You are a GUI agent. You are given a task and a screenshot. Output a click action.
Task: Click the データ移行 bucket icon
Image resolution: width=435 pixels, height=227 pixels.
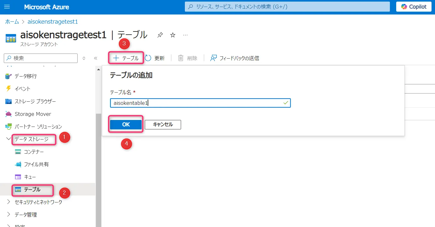pyautogui.click(x=9, y=76)
